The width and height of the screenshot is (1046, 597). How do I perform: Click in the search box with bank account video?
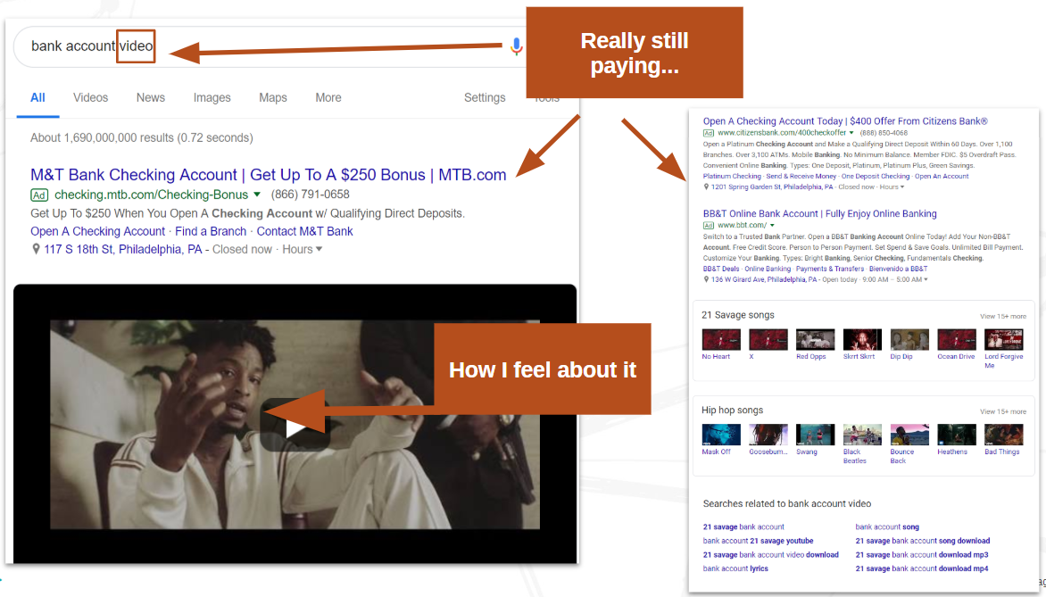click(268, 46)
